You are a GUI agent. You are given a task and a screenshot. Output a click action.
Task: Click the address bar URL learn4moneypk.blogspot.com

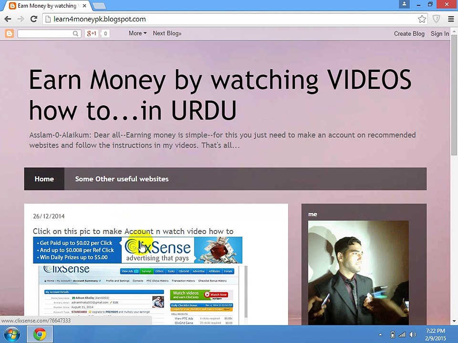click(x=100, y=19)
